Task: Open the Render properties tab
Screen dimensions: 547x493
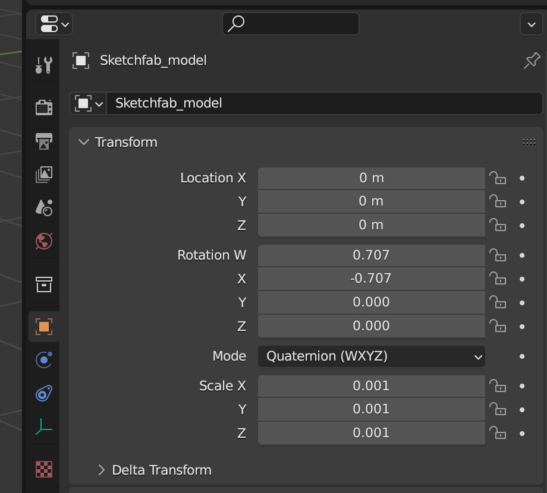Action: tap(44, 107)
